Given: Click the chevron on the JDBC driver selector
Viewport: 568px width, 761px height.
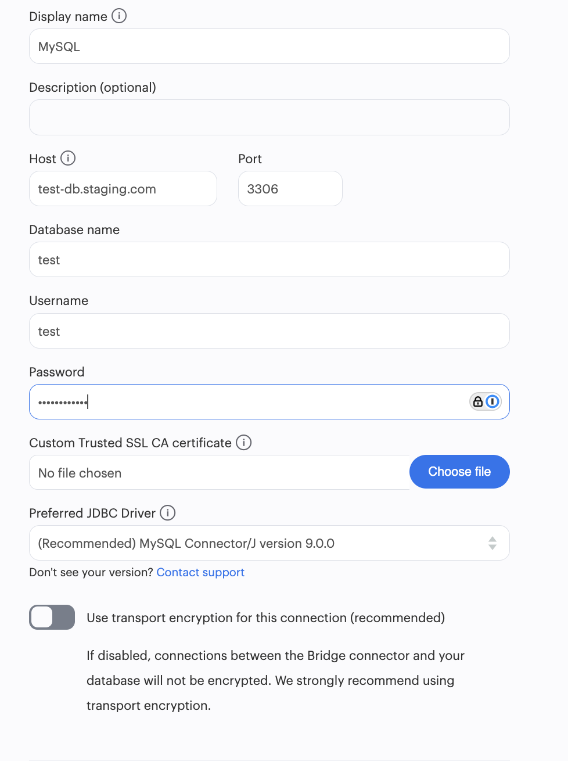Looking at the screenshot, I should click(x=492, y=543).
